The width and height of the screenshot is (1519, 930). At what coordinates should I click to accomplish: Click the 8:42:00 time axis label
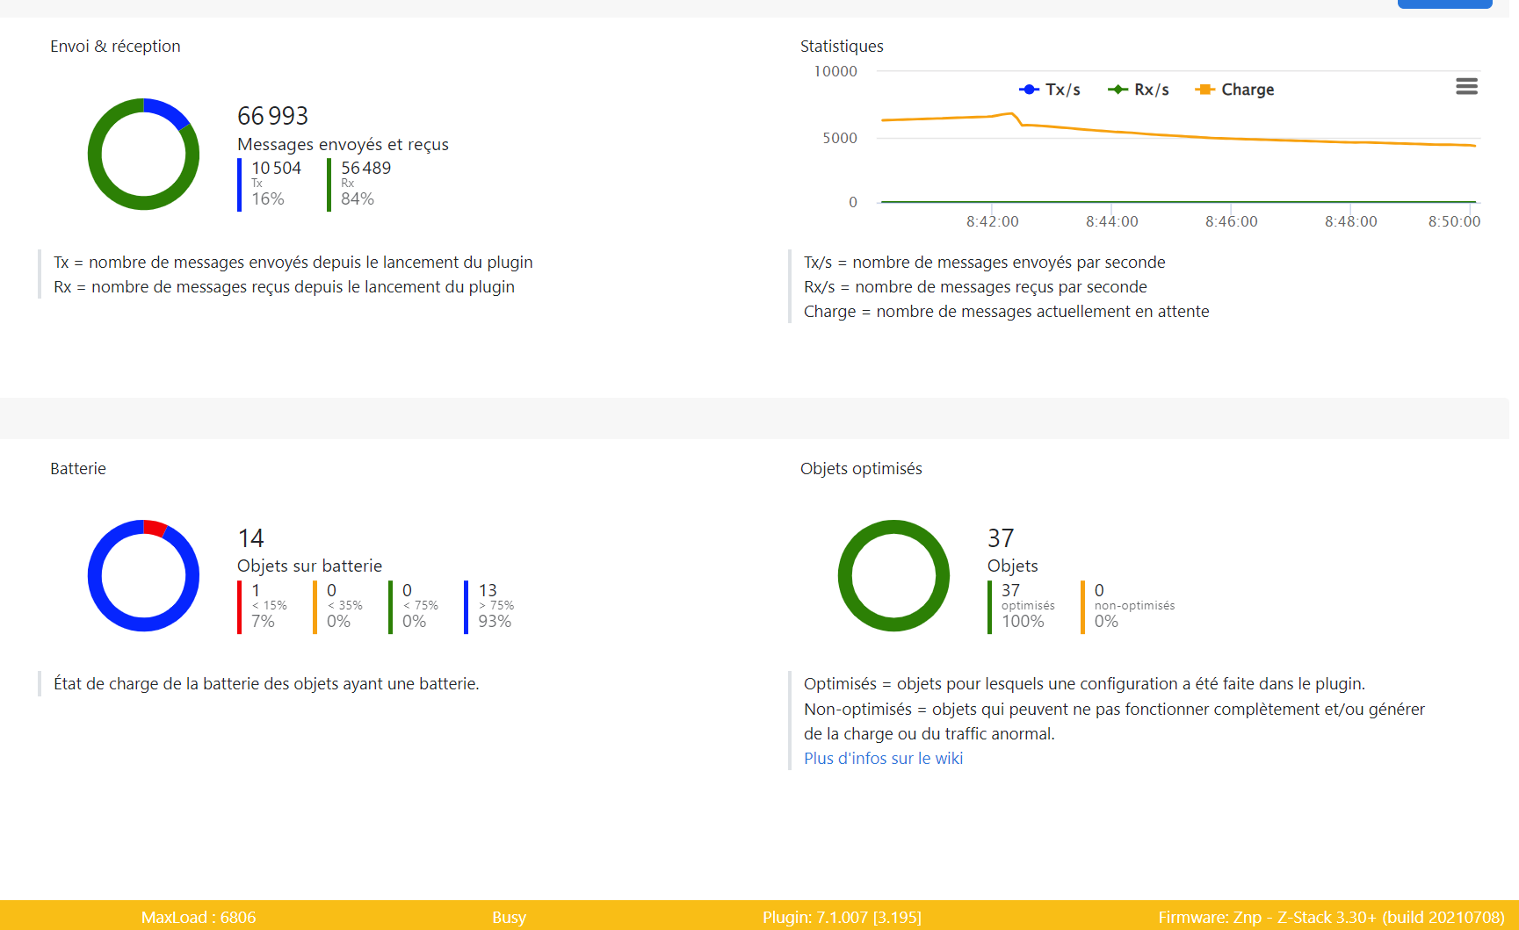[x=993, y=222]
